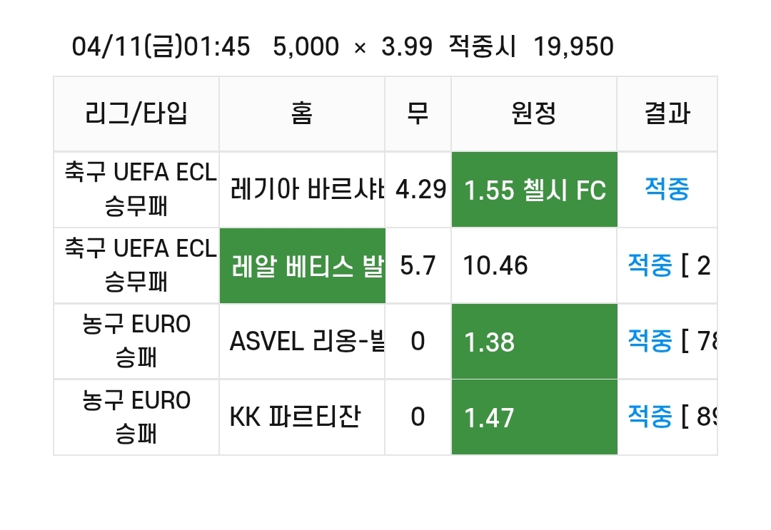
Task: Select the 레기아 바르샤바 home team cell
Action: click(x=303, y=190)
